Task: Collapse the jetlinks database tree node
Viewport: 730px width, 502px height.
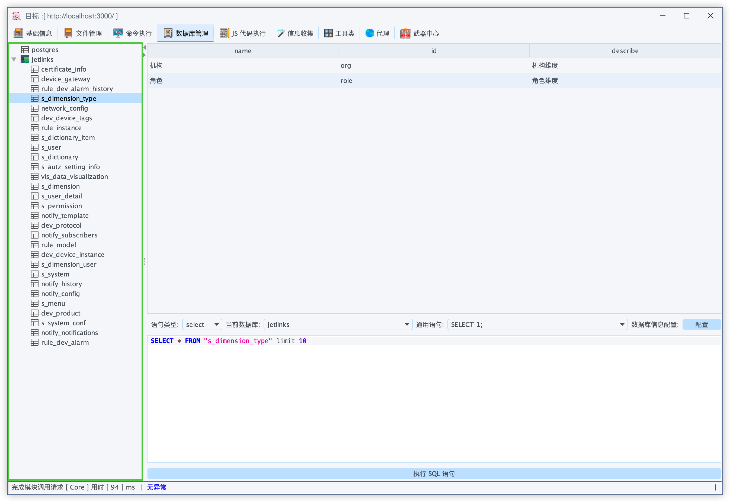Action: point(14,59)
